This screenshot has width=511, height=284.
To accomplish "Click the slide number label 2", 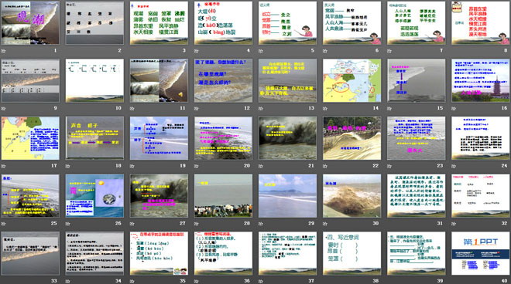I will (119, 50).
